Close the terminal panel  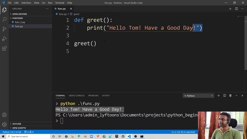[x=242, y=95]
